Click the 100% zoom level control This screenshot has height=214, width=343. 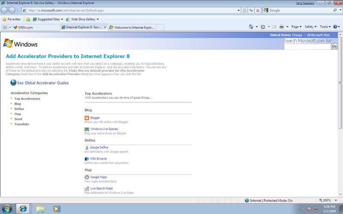325,200
